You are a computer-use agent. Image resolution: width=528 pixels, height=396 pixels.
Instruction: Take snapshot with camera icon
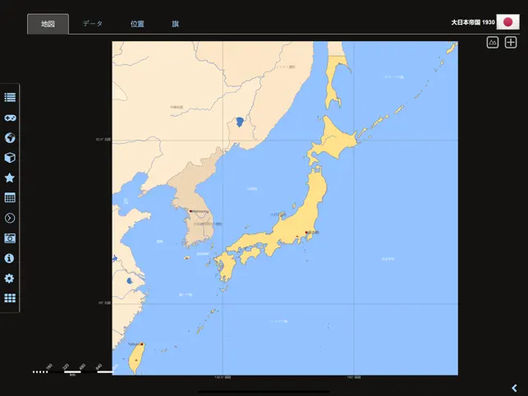pyautogui.click(x=10, y=238)
